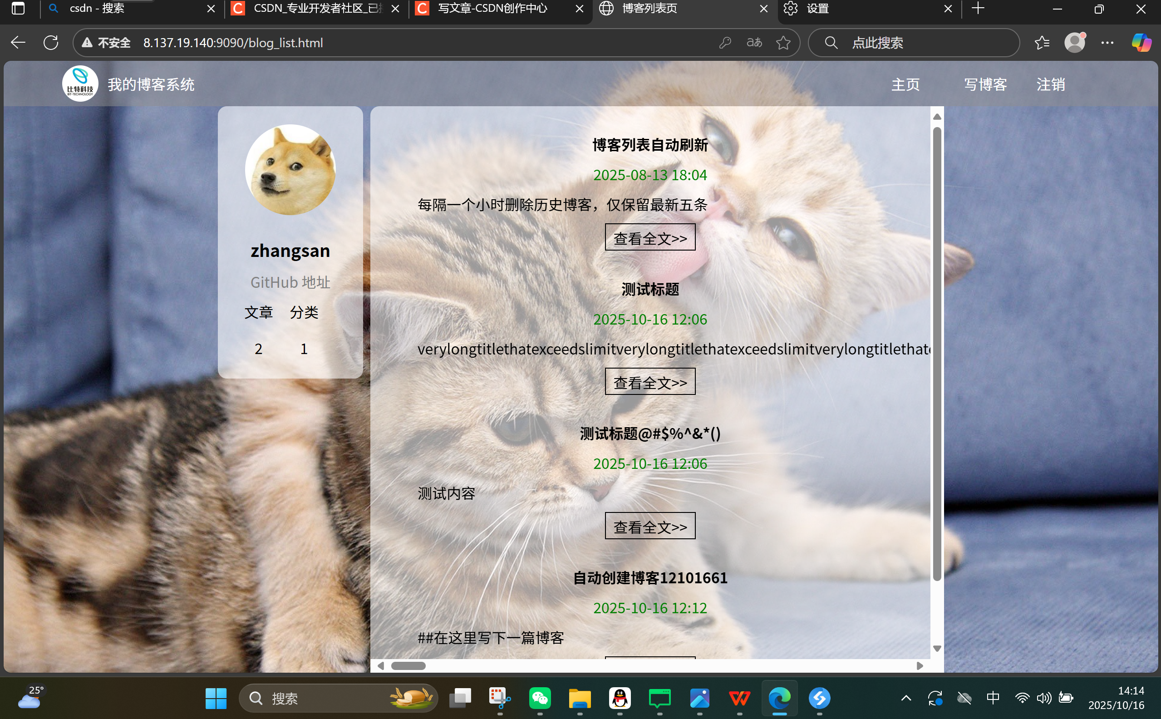This screenshot has width=1161, height=719.
Task: Add page to favorites star
Action: [x=783, y=43]
